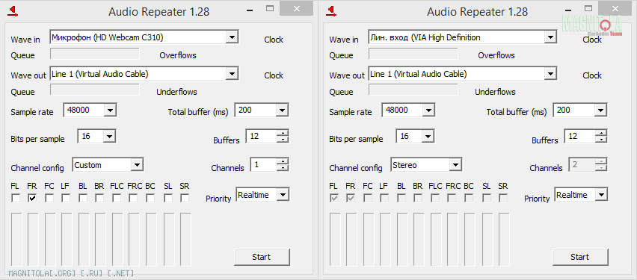Click Buffers value field in left window
This screenshot has width=637, height=280.
pyautogui.click(x=261, y=137)
